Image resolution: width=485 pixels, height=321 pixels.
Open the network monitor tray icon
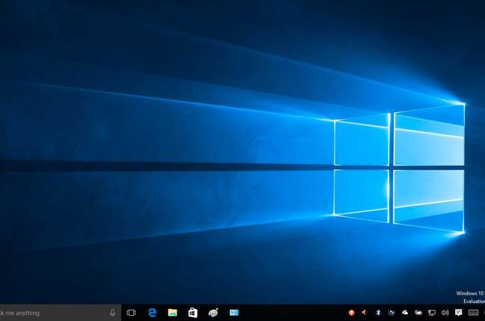point(432,313)
